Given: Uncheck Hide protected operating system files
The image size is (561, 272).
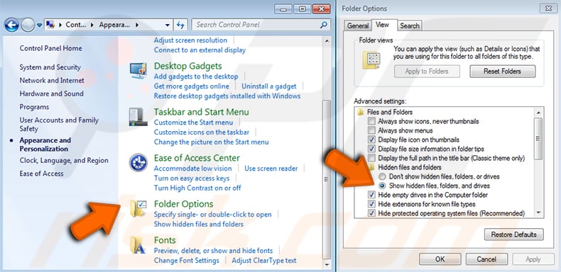Looking at the screenshot, I should coord(371,213).
